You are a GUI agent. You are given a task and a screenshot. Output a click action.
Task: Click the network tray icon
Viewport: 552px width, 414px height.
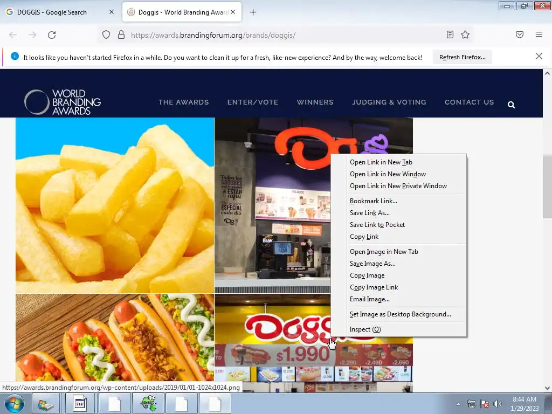pos(471,404)
